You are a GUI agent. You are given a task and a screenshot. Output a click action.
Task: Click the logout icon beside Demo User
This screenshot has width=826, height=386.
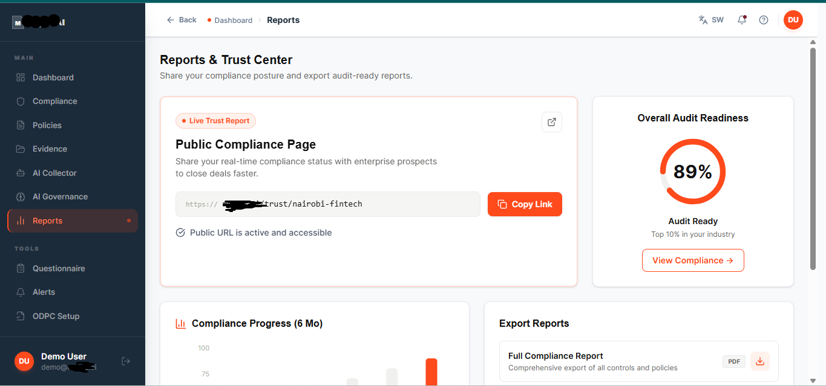126,361
